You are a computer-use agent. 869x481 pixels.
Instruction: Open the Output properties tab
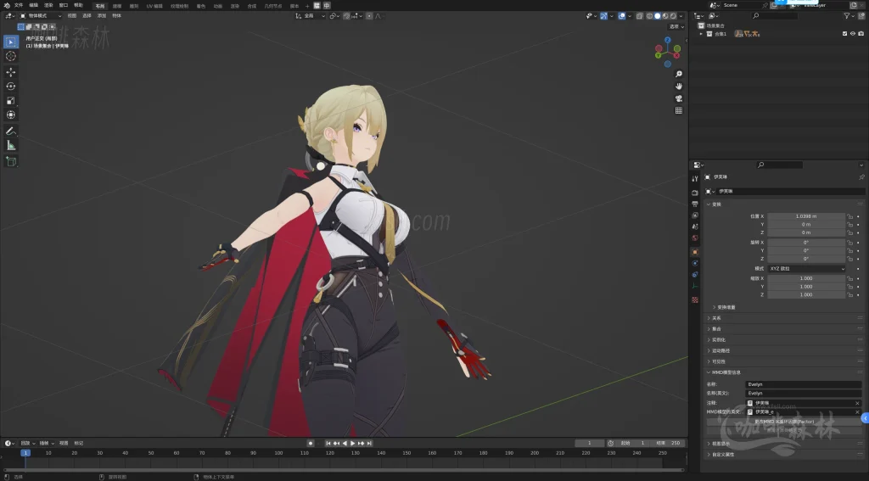[695, 204]
